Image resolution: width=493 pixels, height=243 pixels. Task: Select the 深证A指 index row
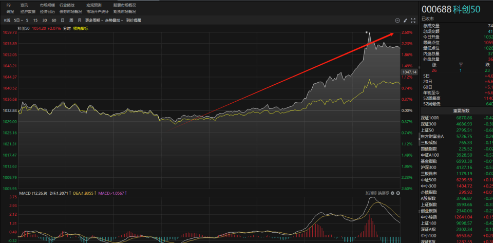[x=457, y=229]
